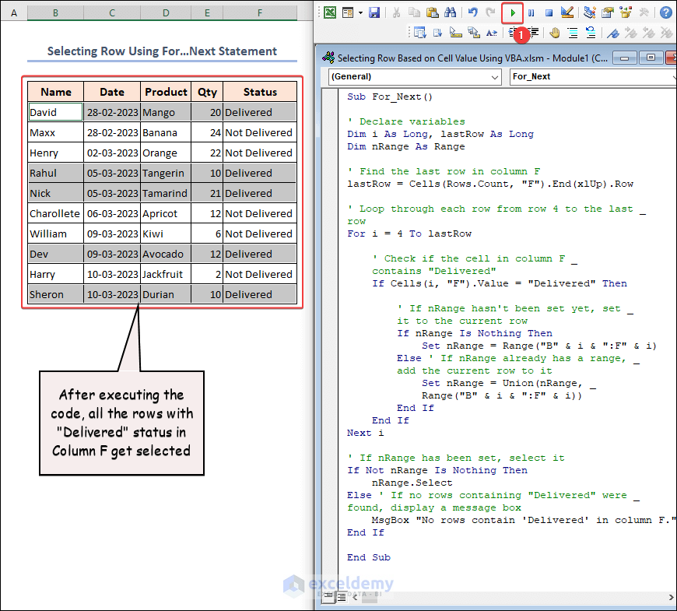
Task: Open the Project Explorer icon
Action: pyautogui.click(x=589, y=12)
